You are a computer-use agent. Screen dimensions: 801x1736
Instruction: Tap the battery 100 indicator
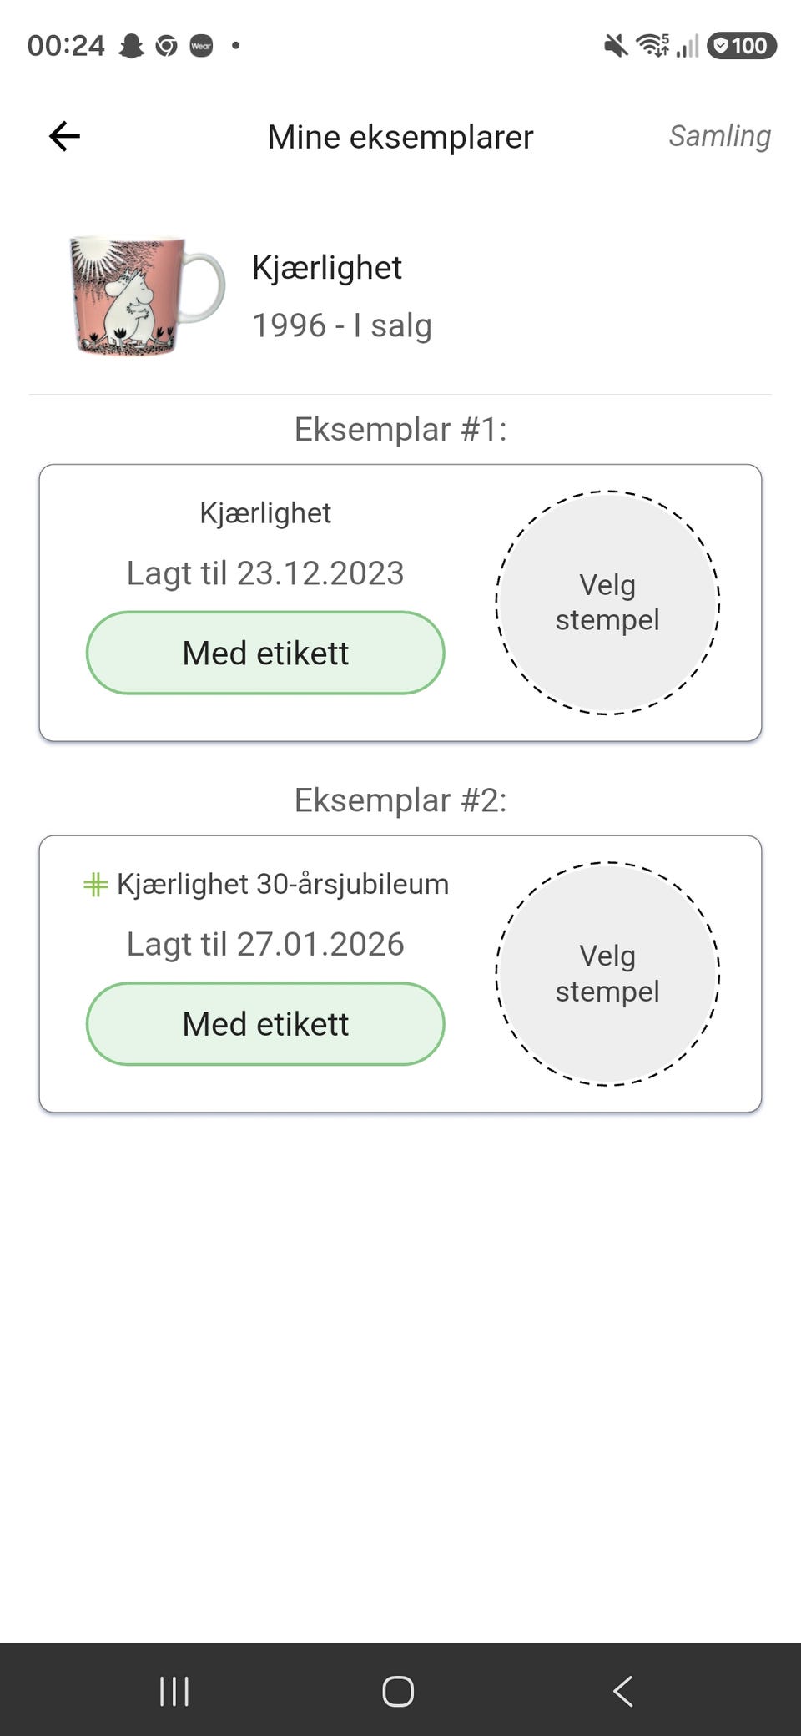742,45
